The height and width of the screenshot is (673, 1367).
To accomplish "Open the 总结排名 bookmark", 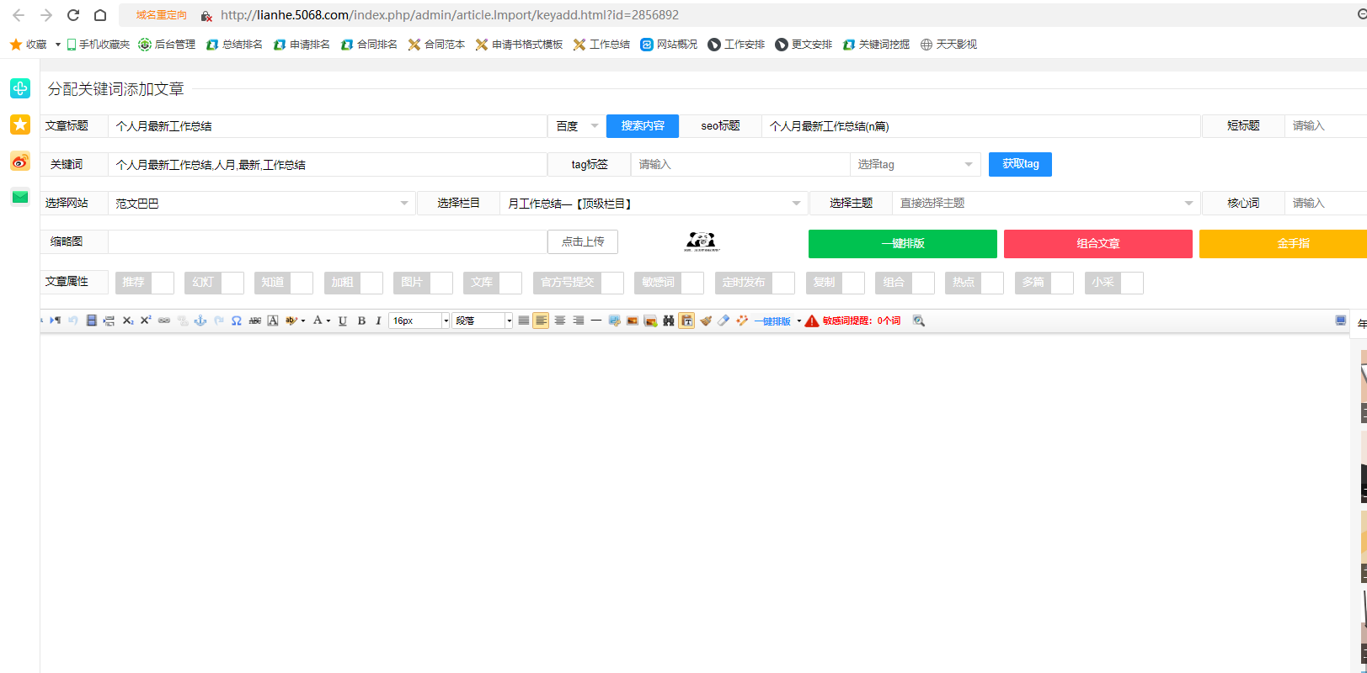I will pos(234,45).
